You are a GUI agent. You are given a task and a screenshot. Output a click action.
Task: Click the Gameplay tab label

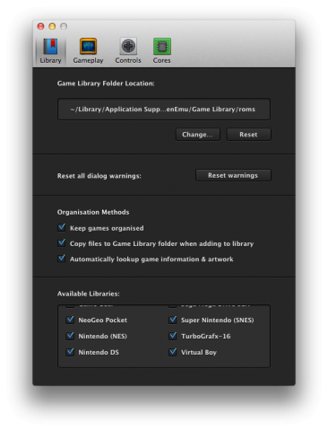[88, 60]
